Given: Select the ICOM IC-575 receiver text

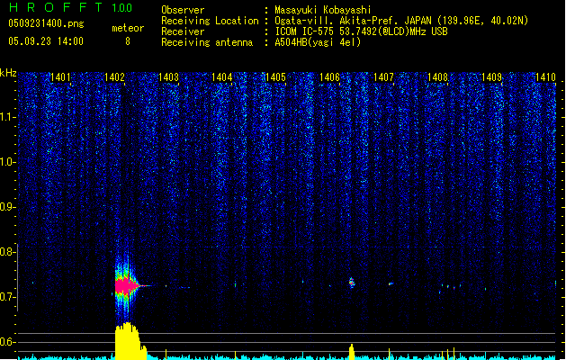Looking at the screenshot, I should 361,31.
